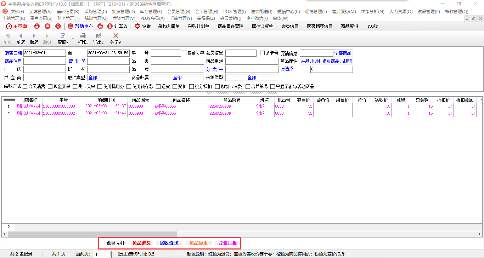Viewport: 484px width, 258px height.
Task: Enable the 使用抵用券 checkbox
Action: [100, 86]
